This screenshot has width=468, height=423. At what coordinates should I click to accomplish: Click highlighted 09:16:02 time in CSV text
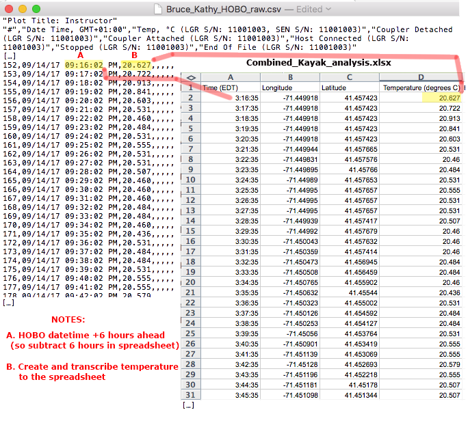click(x=85, y=64)
